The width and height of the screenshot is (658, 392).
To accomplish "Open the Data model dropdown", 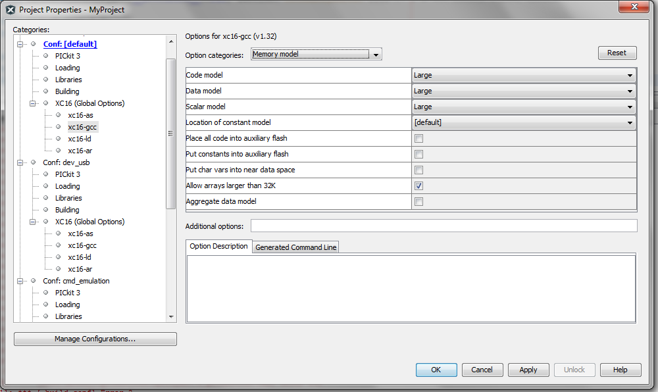I will click(x=524, y=91).
